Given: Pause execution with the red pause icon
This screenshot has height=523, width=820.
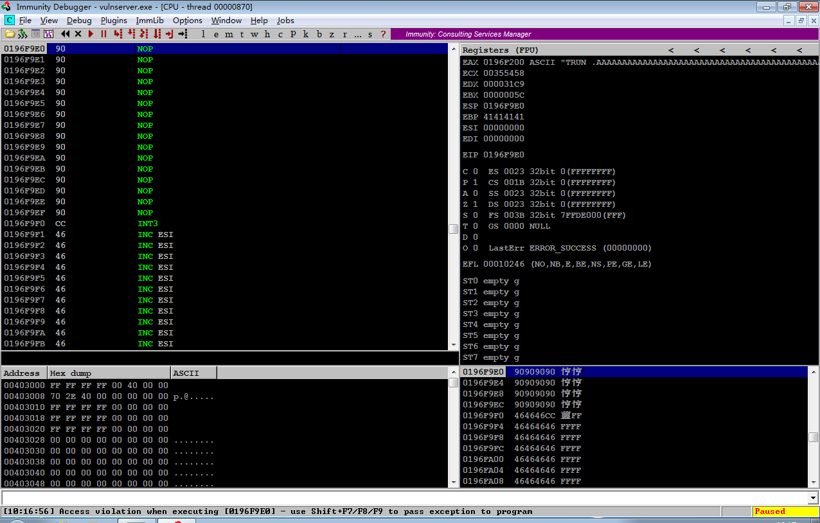Looking at the screenshot, I should click(103, 34).
